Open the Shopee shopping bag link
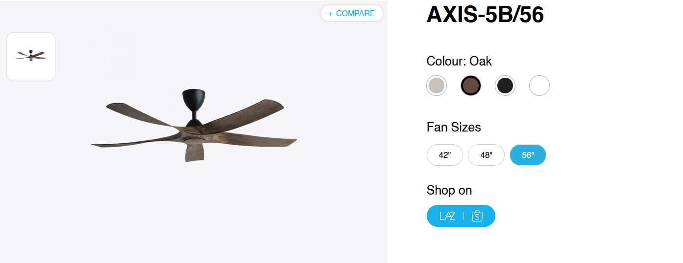The image size is (683, 263). pos(477,216)
